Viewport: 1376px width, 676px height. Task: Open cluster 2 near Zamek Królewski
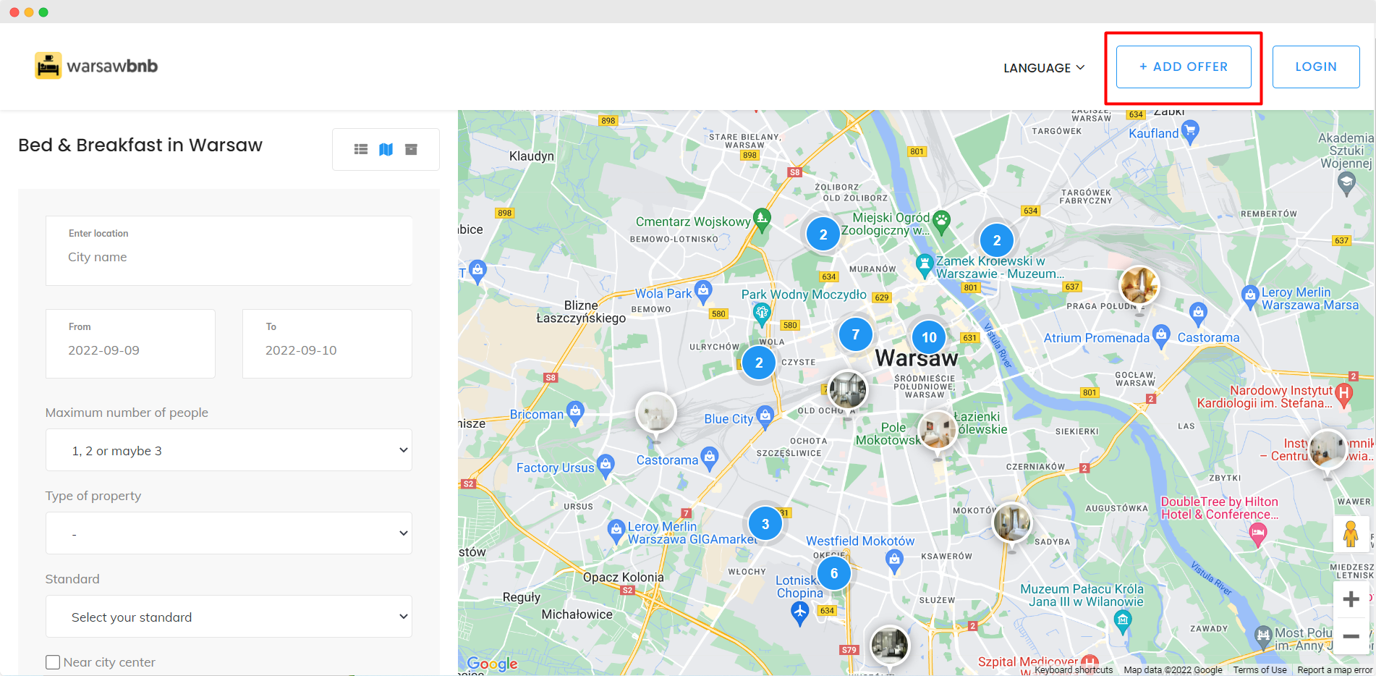point(997,240)
